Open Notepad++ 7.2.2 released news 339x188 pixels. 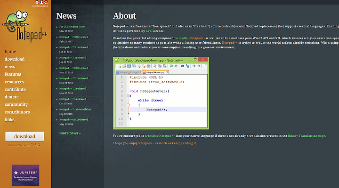(74, 68)
